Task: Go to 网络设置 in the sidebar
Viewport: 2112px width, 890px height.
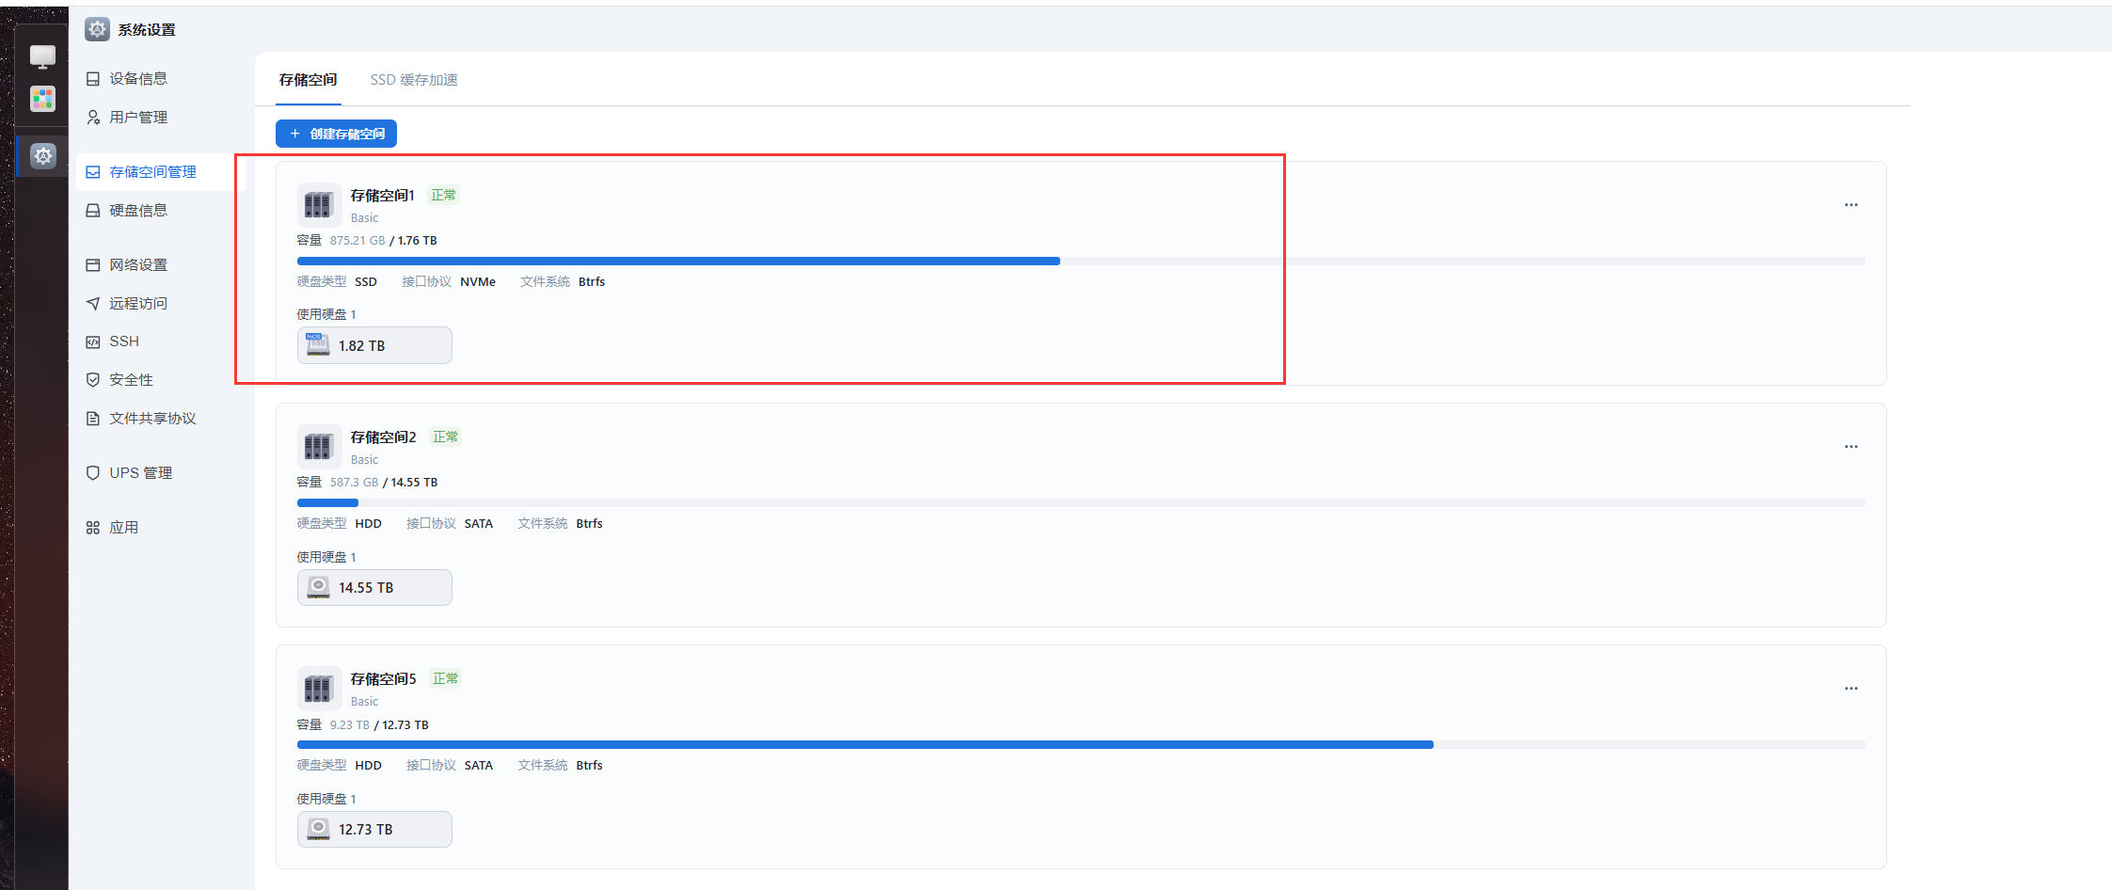Action: coord(138,265)
